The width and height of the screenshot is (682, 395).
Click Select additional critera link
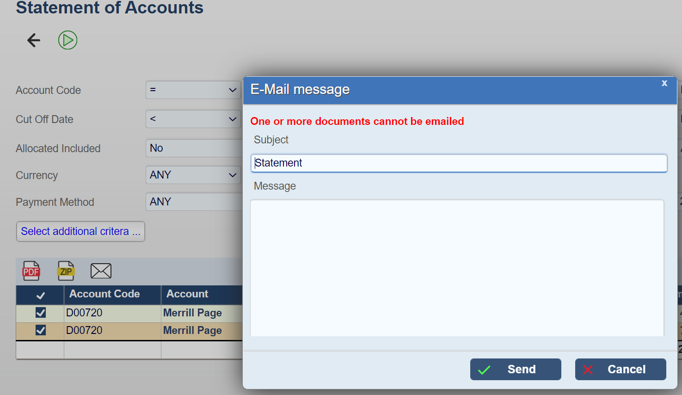tap(80, 231)
